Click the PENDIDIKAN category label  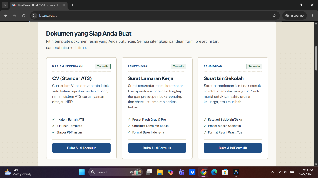[x=213, y=66]
